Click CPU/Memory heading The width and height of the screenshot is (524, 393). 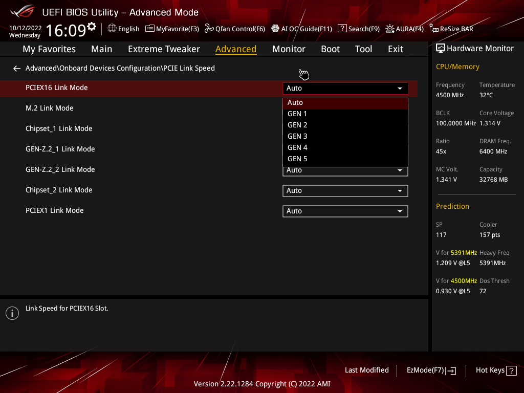[x=457, y=67]
